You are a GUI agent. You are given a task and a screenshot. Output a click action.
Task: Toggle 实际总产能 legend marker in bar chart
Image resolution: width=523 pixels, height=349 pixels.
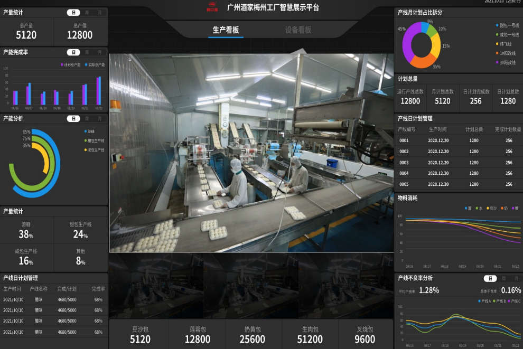(x=86, y=65)
